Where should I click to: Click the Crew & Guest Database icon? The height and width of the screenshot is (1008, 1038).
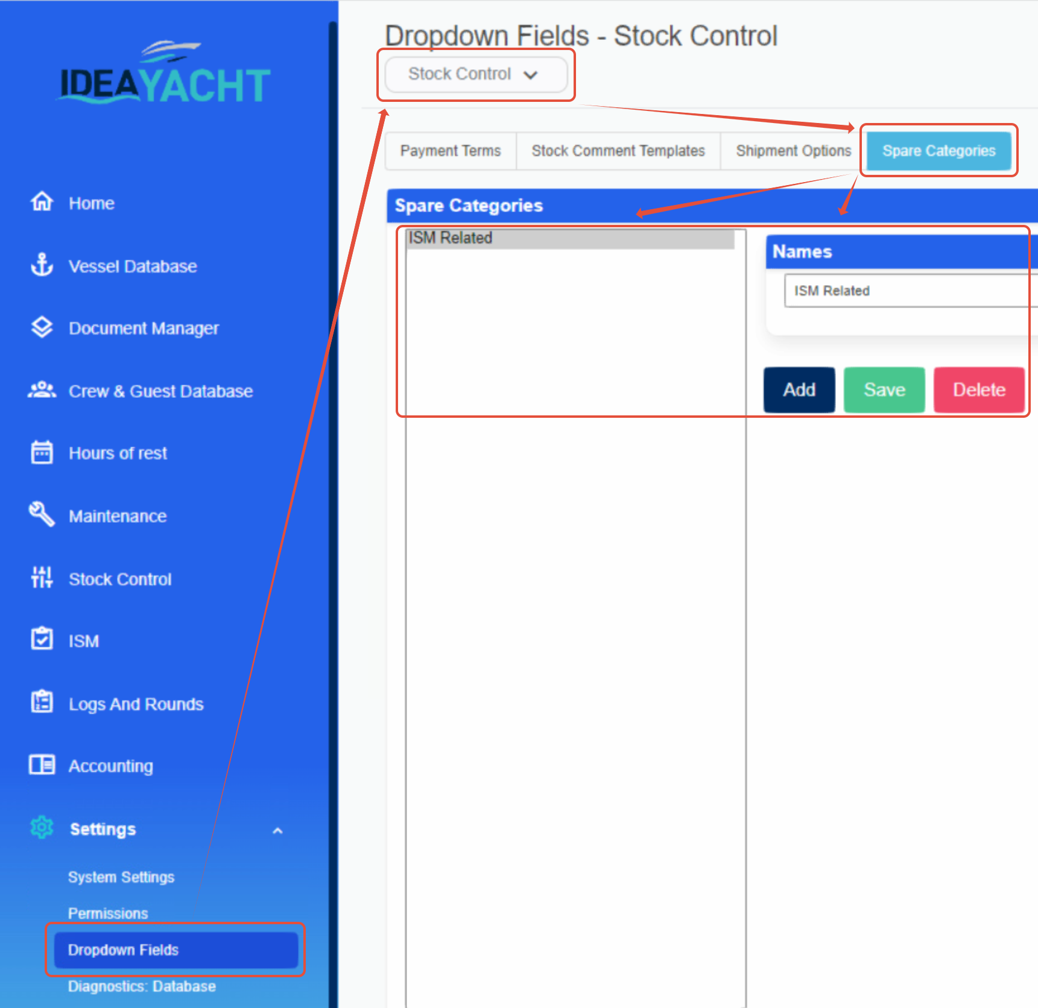click(41, 390)
